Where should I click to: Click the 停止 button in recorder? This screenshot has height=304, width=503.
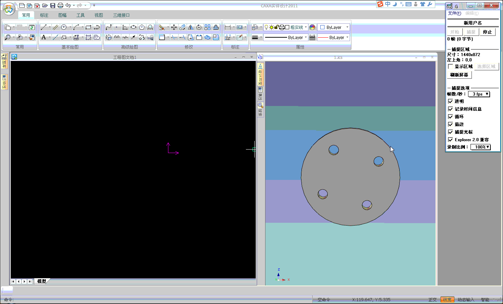point(487,32)
